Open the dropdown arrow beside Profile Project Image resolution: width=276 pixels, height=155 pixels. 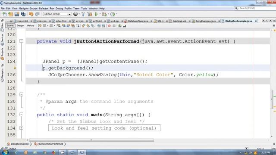click(117, 14)
